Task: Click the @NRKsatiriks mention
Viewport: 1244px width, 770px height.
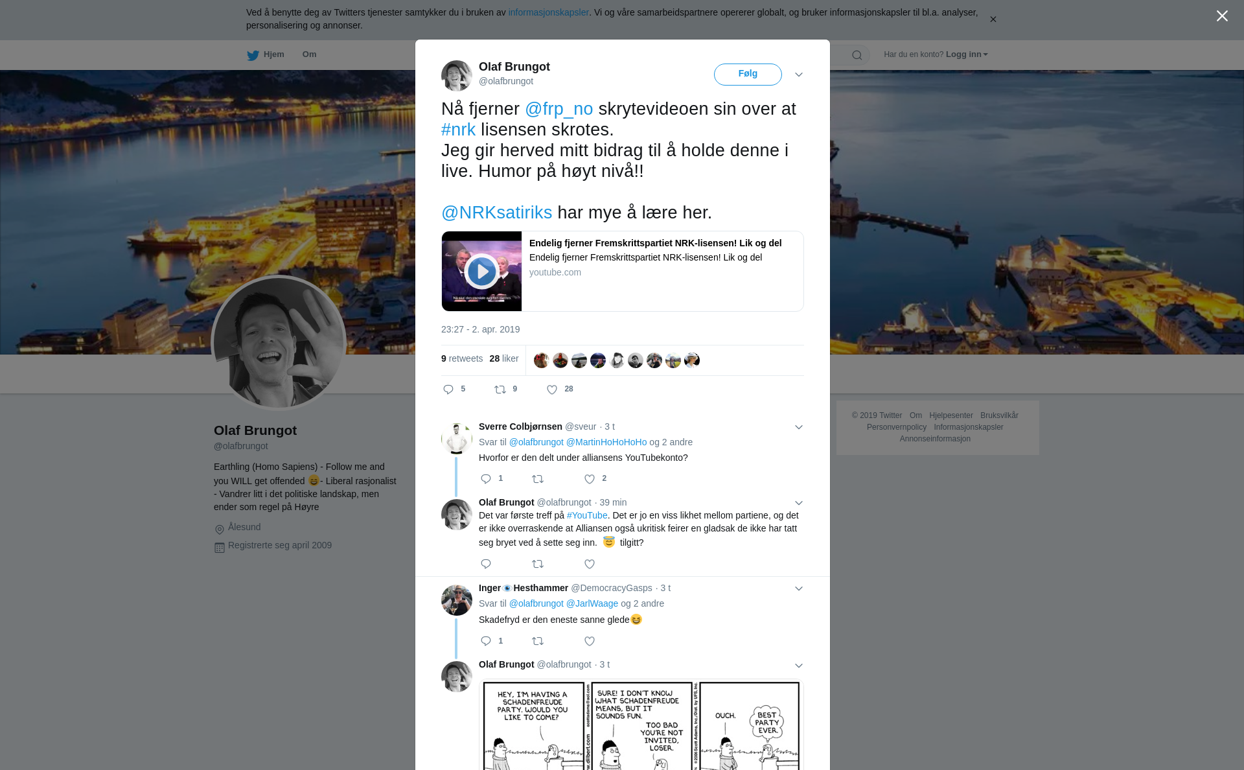Action: click(x=497, y=213)
